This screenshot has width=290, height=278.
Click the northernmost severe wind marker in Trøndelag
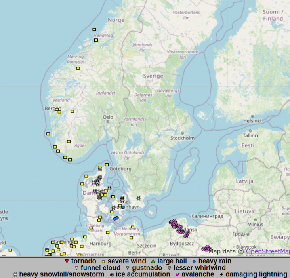click(x=94, y=29)
